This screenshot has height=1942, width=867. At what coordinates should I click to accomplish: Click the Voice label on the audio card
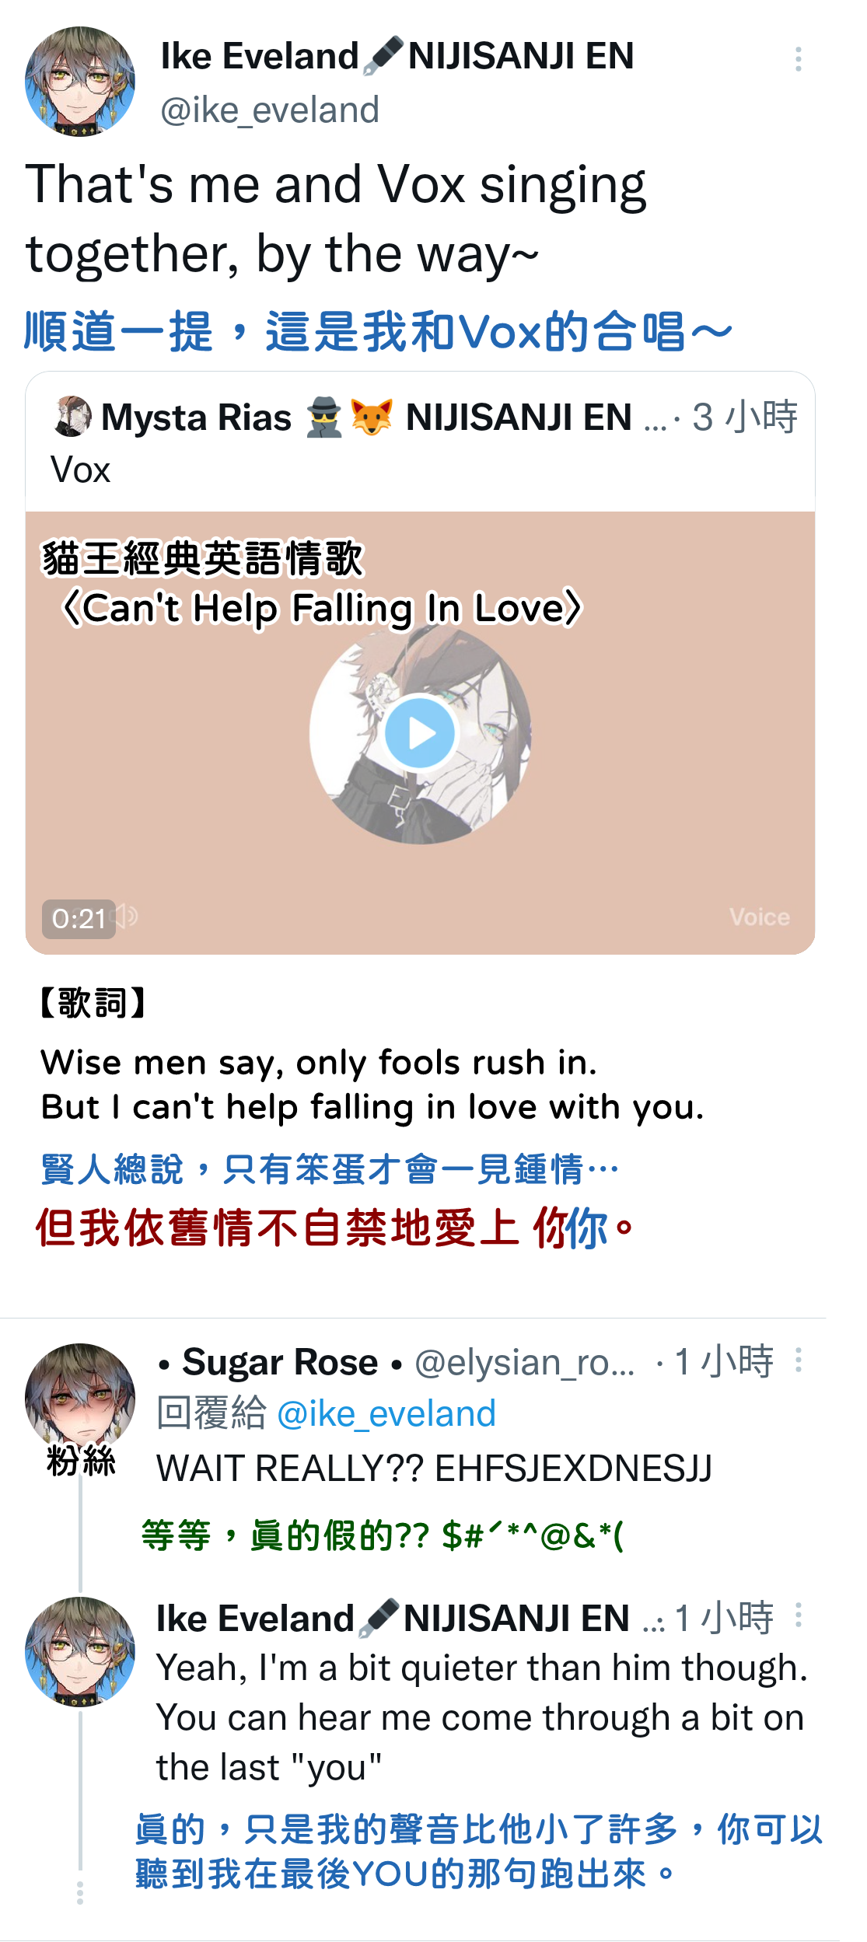click(759, 917)
